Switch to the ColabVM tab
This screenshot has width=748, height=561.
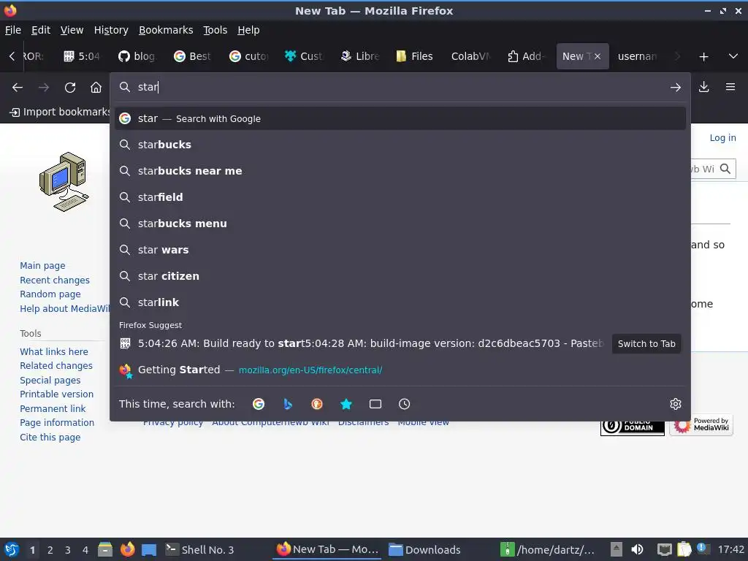(471, 56)
